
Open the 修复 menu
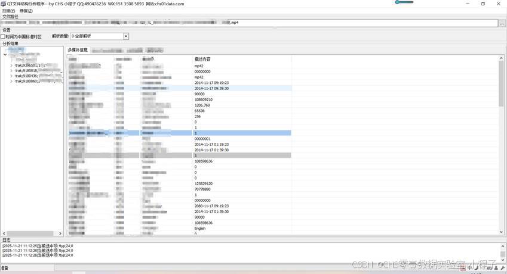26,11
